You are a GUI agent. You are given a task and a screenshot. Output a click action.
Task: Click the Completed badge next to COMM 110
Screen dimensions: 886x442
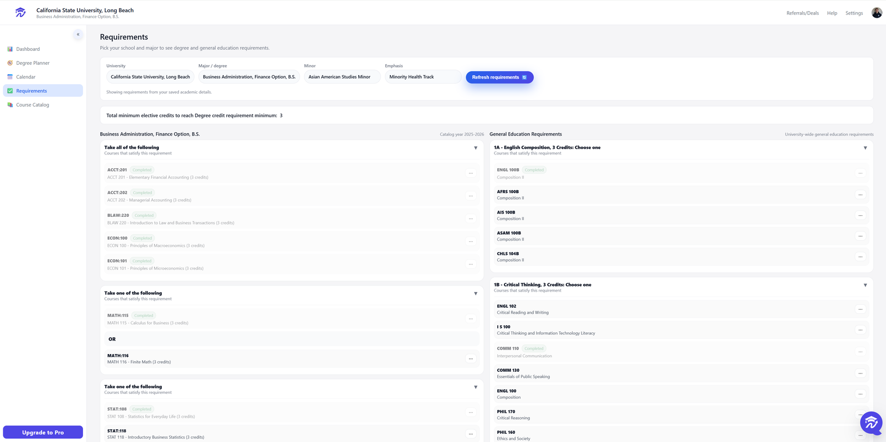point(534,349)
